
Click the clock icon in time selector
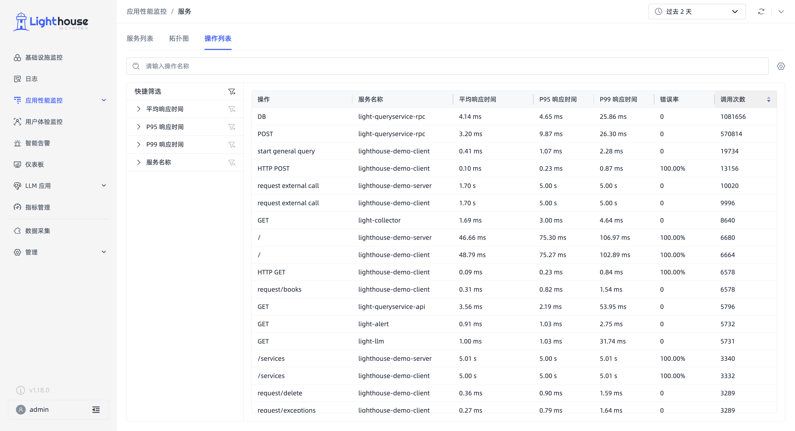tap(659, 12)
